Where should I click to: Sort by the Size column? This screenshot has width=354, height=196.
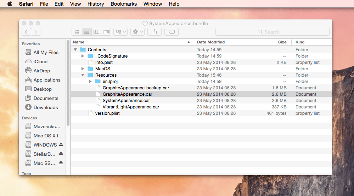[274, 42]
